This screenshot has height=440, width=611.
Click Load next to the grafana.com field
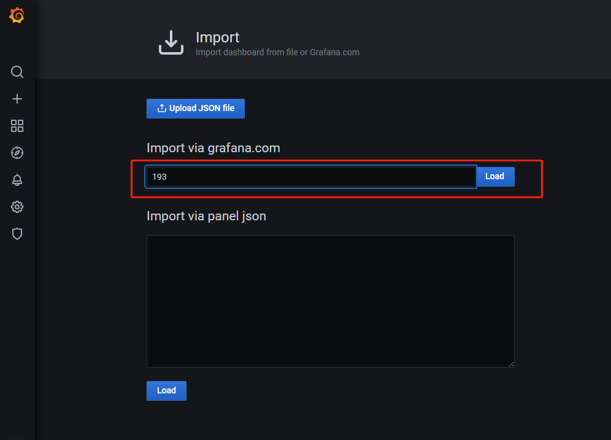tap(494, 177)
